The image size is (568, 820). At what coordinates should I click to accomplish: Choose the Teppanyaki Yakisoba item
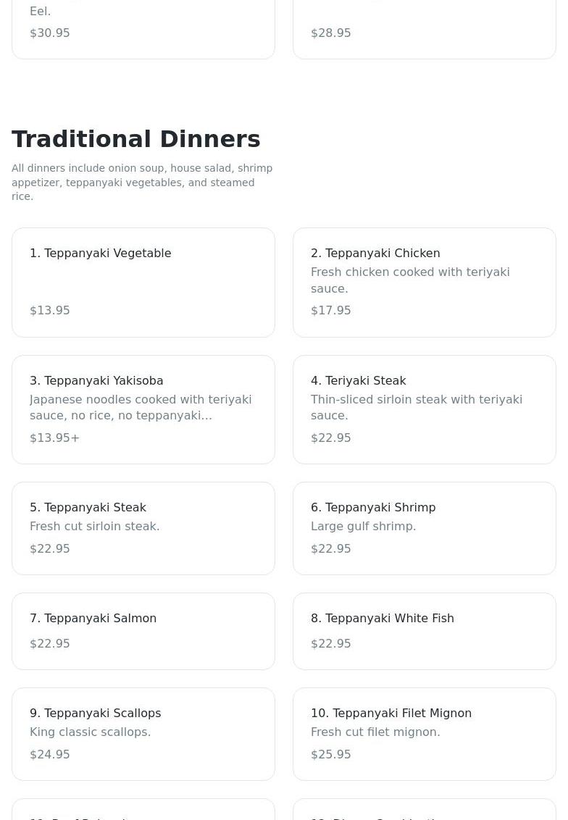143,409
